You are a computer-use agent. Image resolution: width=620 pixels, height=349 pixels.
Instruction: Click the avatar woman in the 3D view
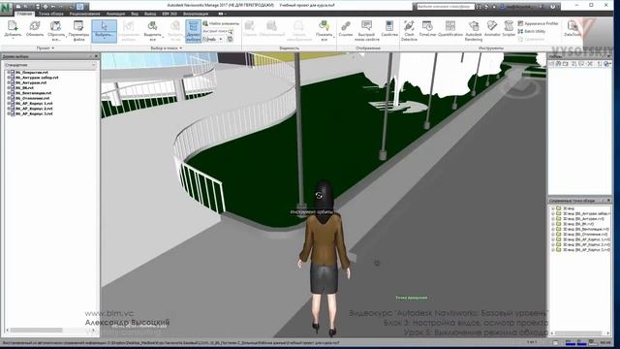tap(325, 259)
